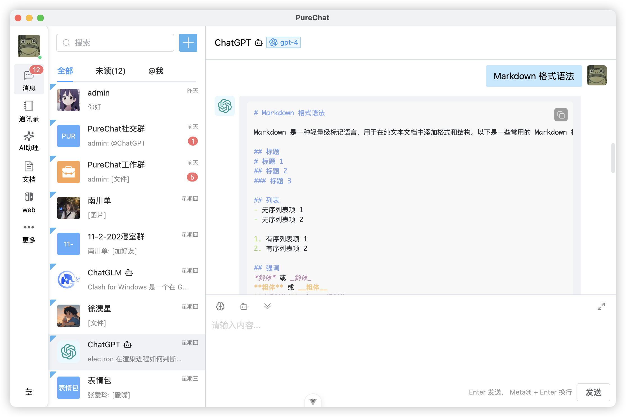626x417 pixels.
Task: Click the PUR group avatar
Action: (69, 136)
